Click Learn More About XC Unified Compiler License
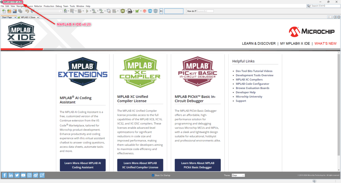 pyautogui.click(x=140, y=165)
